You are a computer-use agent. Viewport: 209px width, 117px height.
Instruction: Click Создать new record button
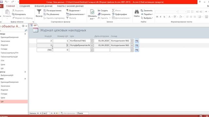click(x=103, y=10)
